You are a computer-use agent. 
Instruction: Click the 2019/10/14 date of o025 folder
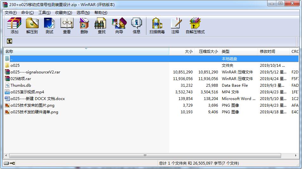[272, 66]
